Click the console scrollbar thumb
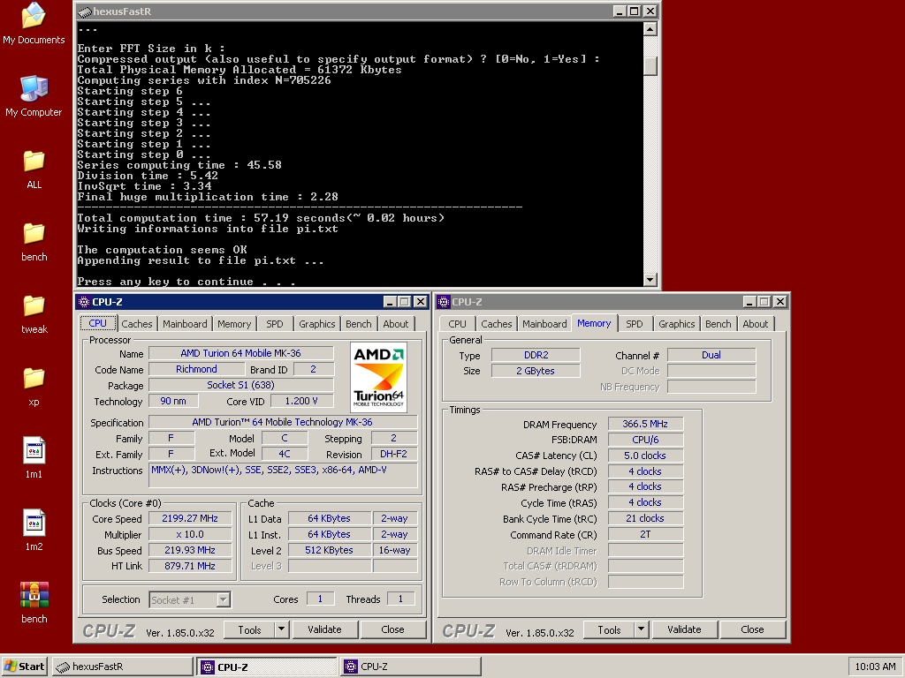This screenshot has height=678, width=905. [650, 66]
